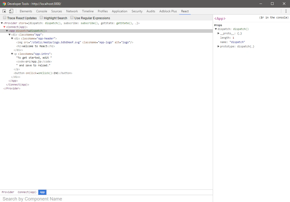This screenshot has width=290, height=202.
Task: Click the name: "dispatch" property value
Action: click(x=237, y=42)
